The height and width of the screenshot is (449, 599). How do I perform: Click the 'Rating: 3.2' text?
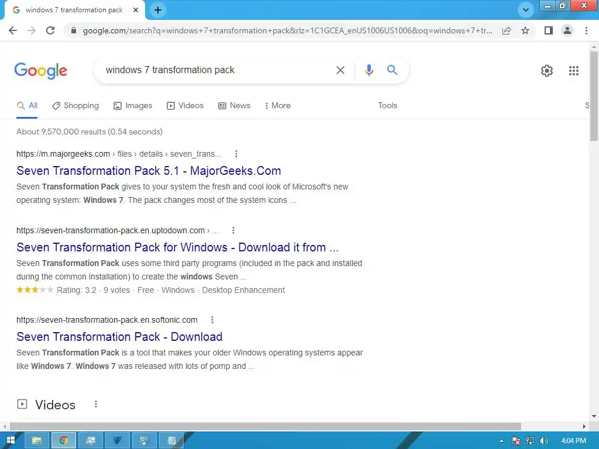pyautogui.click(x=77, y=291)
